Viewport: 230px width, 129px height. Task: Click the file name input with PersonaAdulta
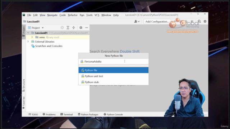point(114,62)
